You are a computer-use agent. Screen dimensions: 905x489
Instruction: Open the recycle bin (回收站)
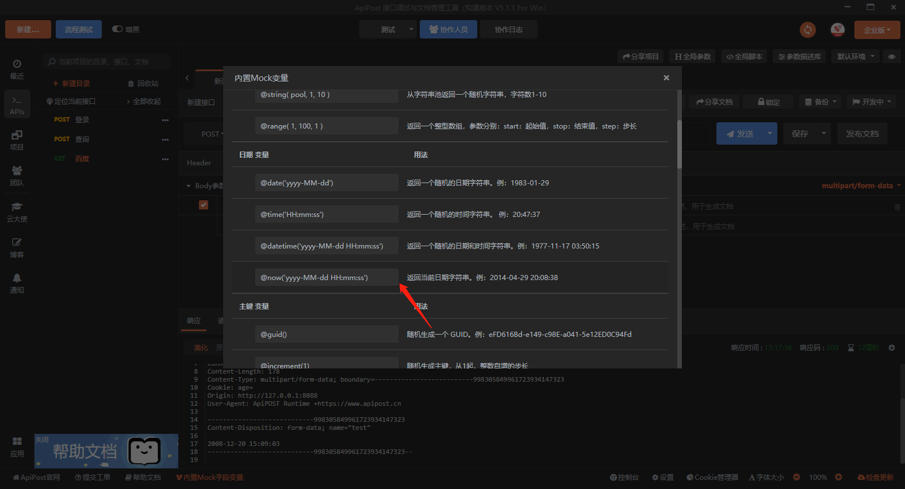[x=143, y=83]
